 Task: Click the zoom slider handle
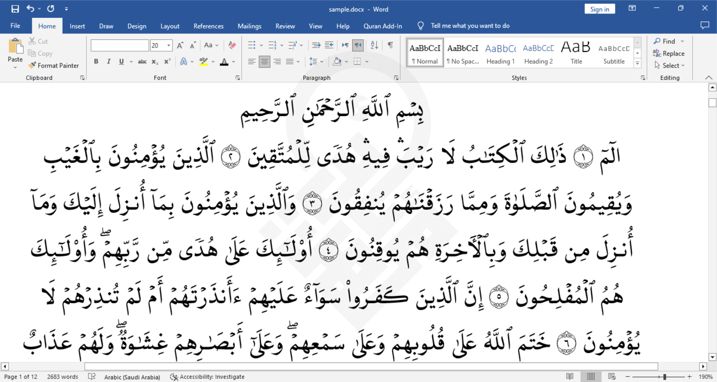click(665, 377)
